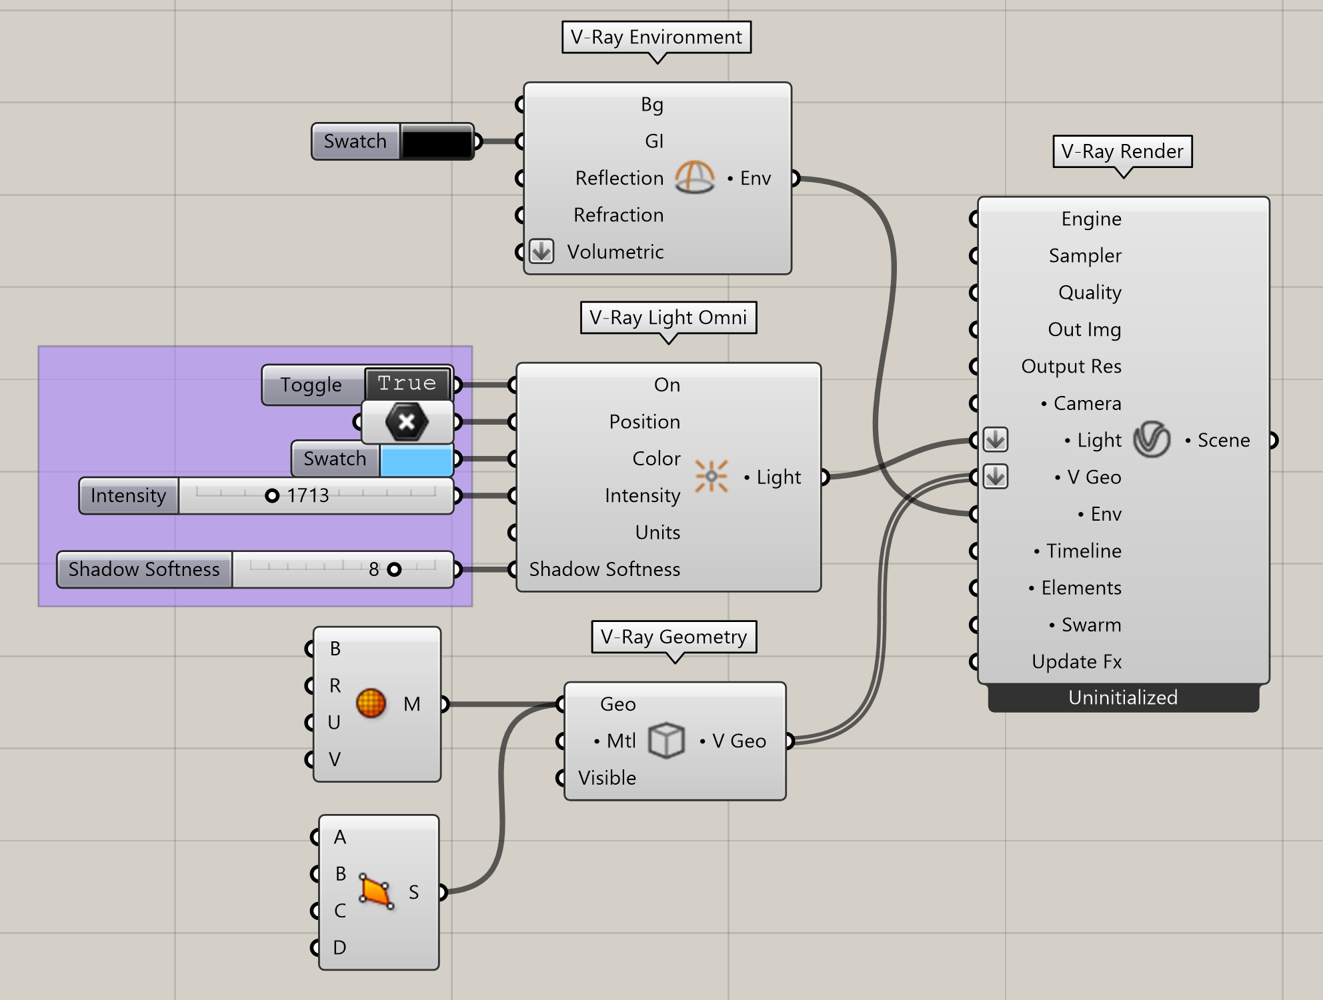This screenshot has width=1323, height=1000.
Task: Click the Shadow Softness slider handle at 8
Action: 395,569
